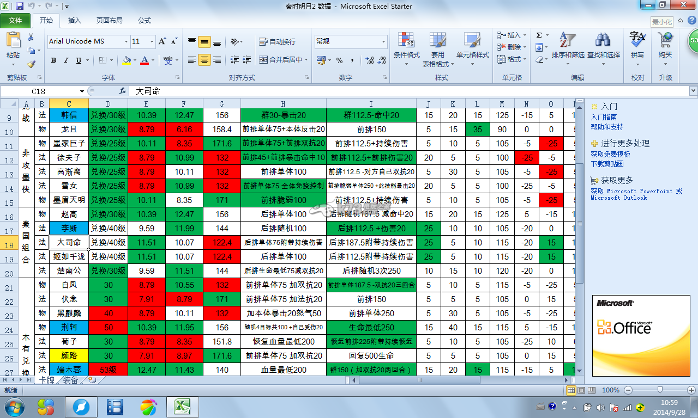Click the 入门指南 link
Image resolution: width=698 pixels, height=418 pixels.
pyautogui.click(x=604, y=117)
